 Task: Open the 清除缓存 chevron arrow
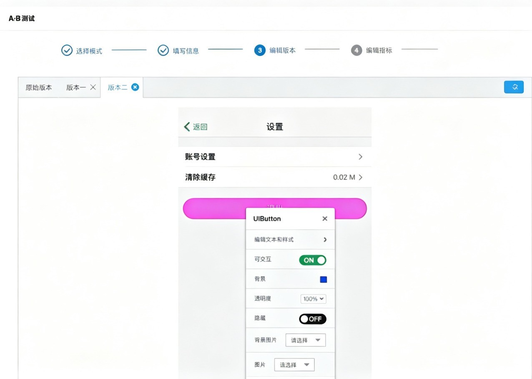point(360,177)
